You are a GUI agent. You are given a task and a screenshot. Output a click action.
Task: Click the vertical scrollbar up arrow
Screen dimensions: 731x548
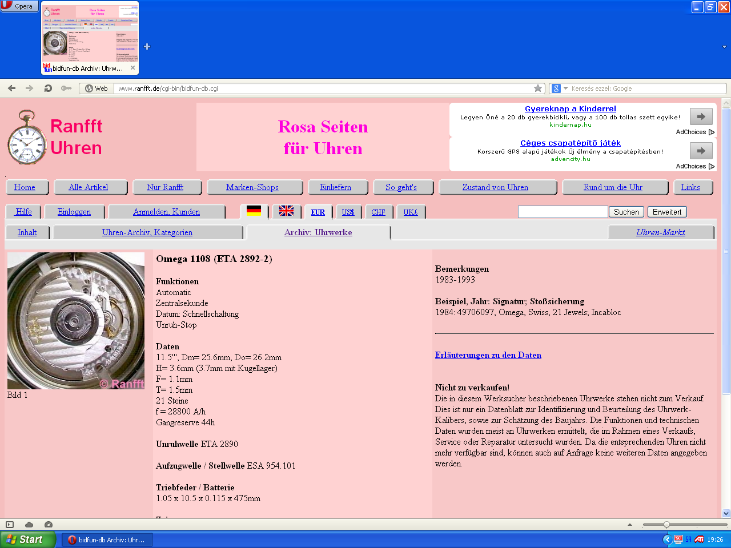point(726,103)
